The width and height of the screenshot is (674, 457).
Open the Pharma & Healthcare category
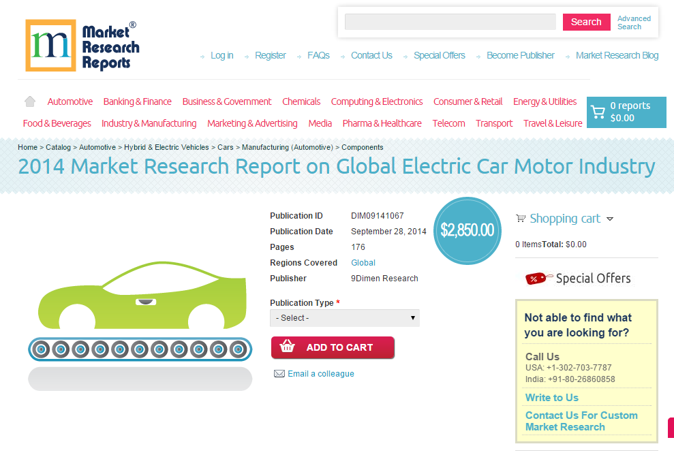(x=382, y=123)
